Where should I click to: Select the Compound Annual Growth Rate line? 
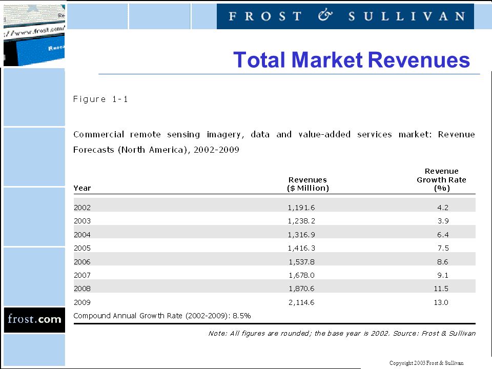point(162,316)
